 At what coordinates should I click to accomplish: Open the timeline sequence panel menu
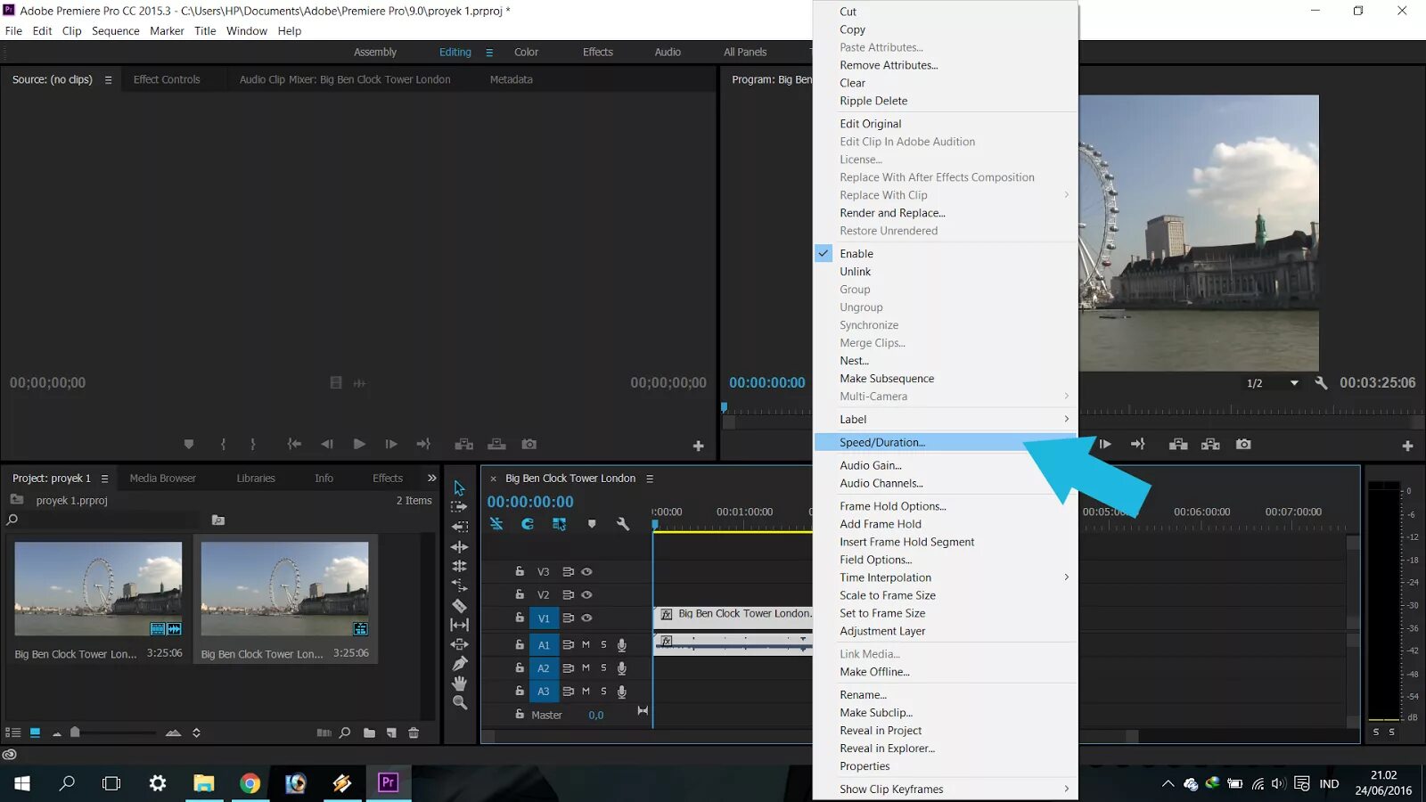pos(650,479)
